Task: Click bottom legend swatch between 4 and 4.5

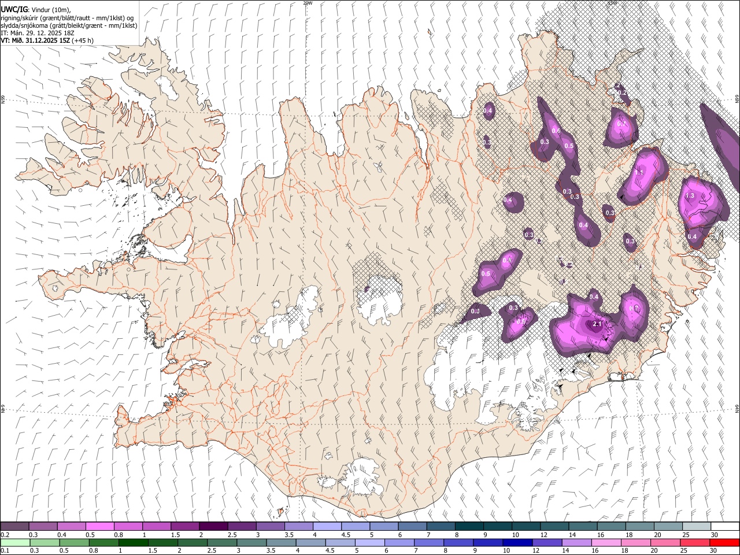Action: point(311,542)
